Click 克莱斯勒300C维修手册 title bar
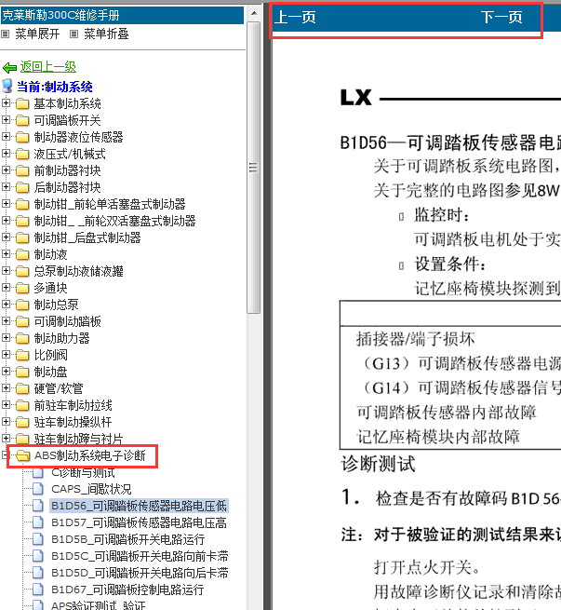The image size is (561, 610). click(x=122, y=15)
